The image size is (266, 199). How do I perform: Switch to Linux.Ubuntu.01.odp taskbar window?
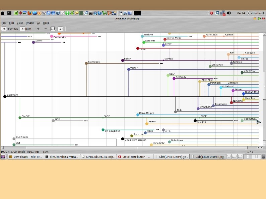(98, 157)
